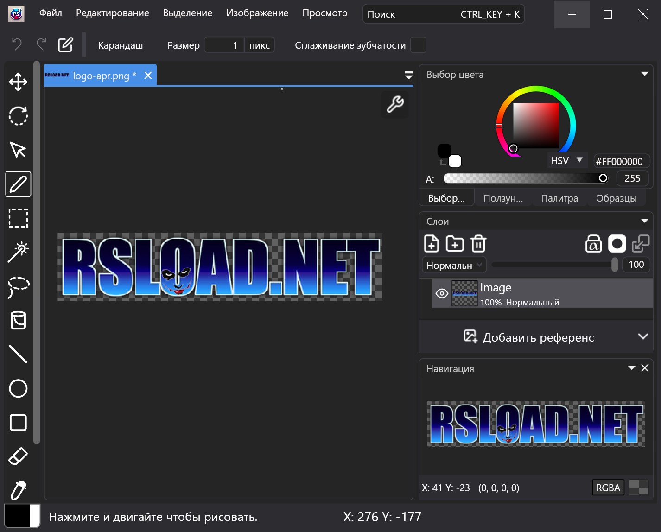This screenshot has width=661, height=532.
Task: Swap primary and secondary colors
Action: pos(443,163)
